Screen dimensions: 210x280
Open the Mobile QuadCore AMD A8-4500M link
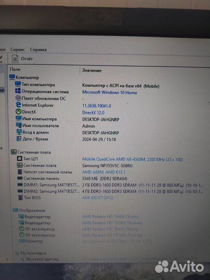point(132,159)
